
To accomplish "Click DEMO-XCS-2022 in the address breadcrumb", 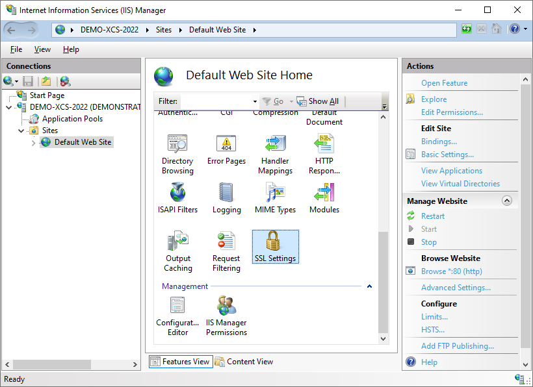I will [x=109, y=30].
